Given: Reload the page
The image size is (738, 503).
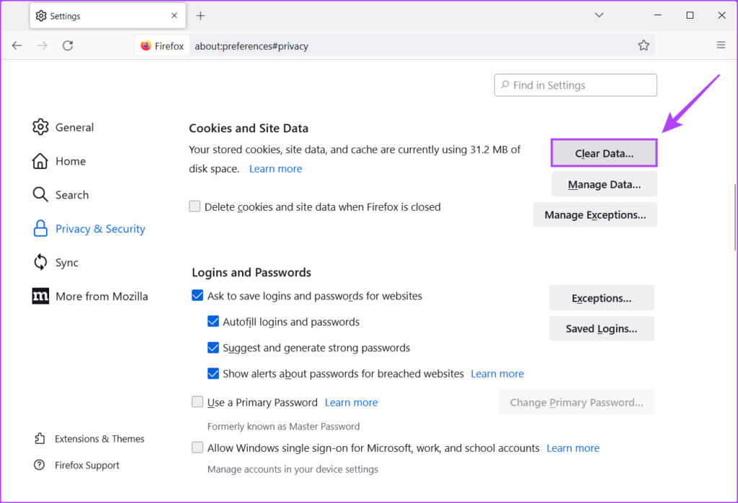Looking at the screenshot, I should click(x=68, y=45).
